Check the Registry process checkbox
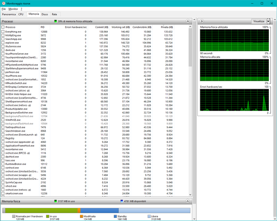 click(x=3, y=138)
